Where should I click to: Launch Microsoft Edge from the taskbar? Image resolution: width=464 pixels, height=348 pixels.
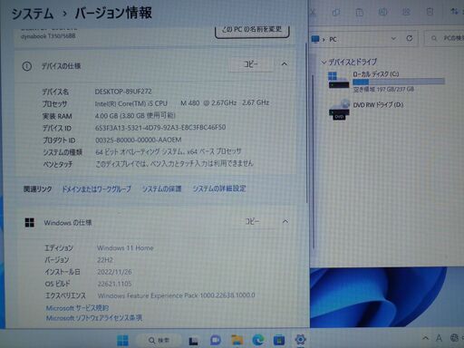pos(258,341)
